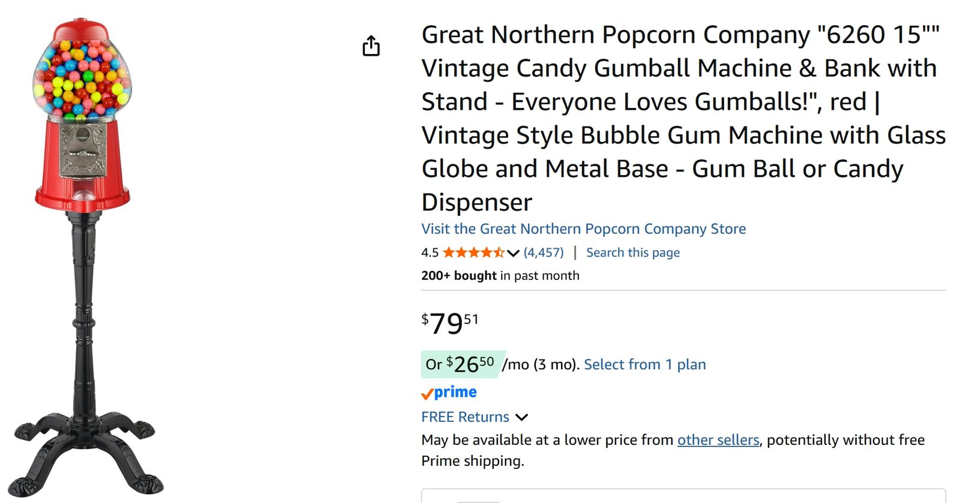Click the 200+ bought in past month text

point(500,276)
